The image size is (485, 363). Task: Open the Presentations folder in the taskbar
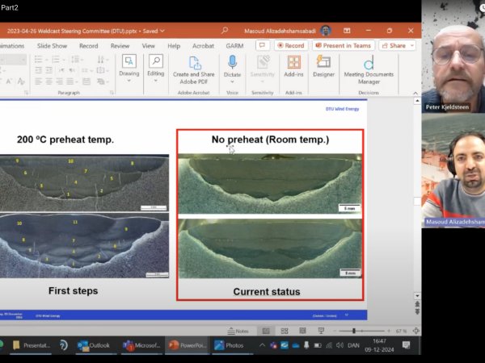(32, 345)
